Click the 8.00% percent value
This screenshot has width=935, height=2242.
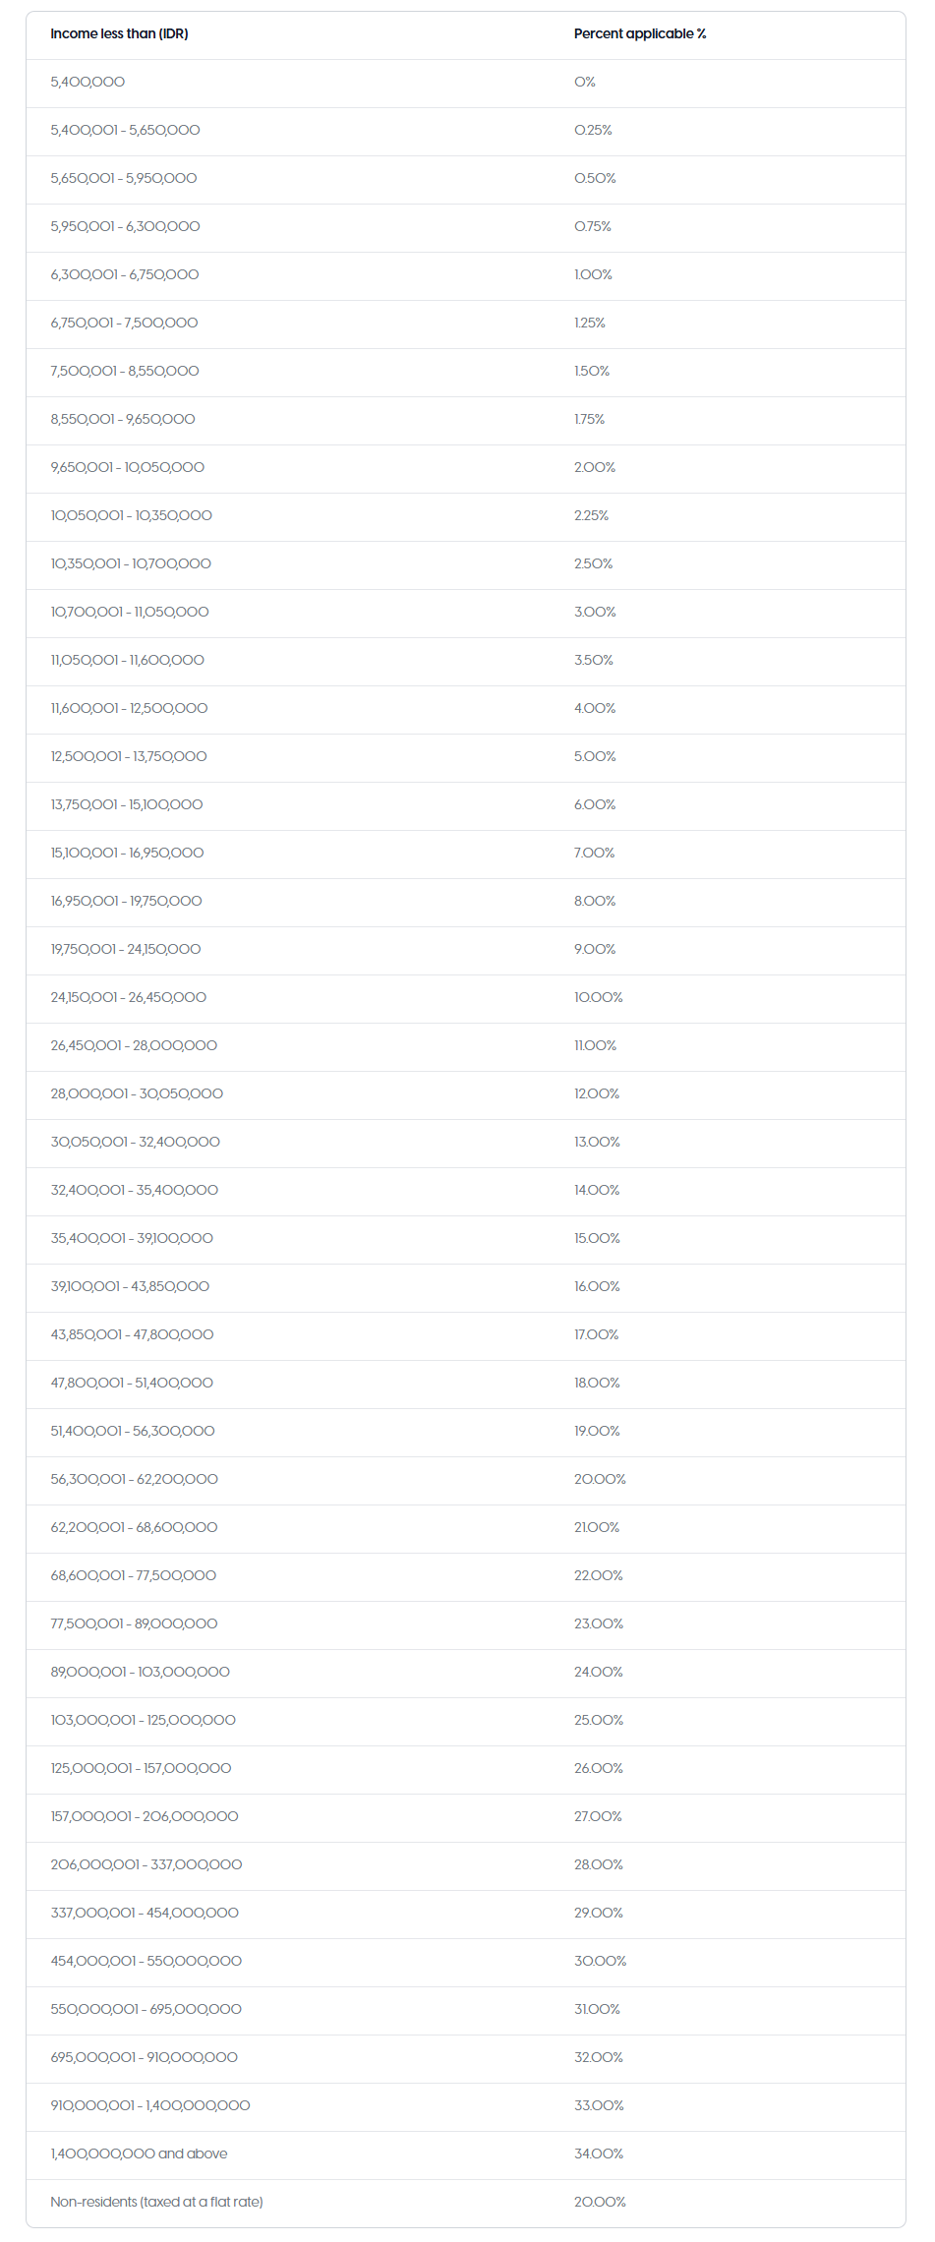(x=594, y=901)
